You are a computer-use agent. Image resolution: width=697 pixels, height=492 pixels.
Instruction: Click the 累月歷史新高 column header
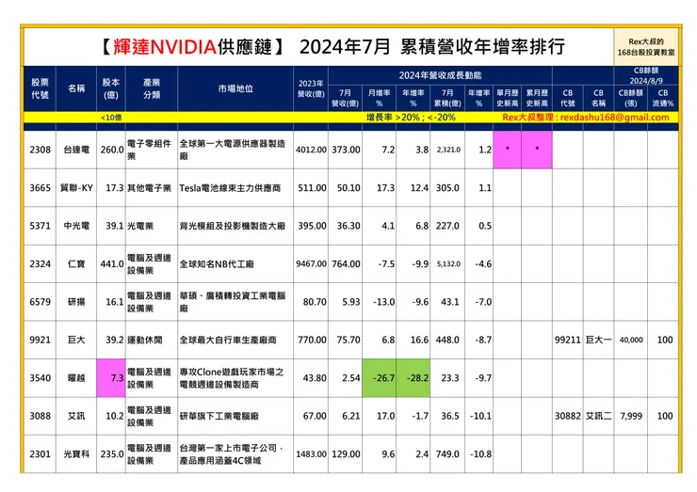(537, 98)
